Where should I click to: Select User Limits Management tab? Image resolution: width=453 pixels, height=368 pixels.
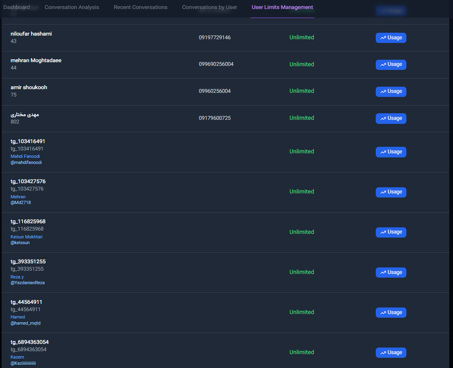[x=282, y=7]
